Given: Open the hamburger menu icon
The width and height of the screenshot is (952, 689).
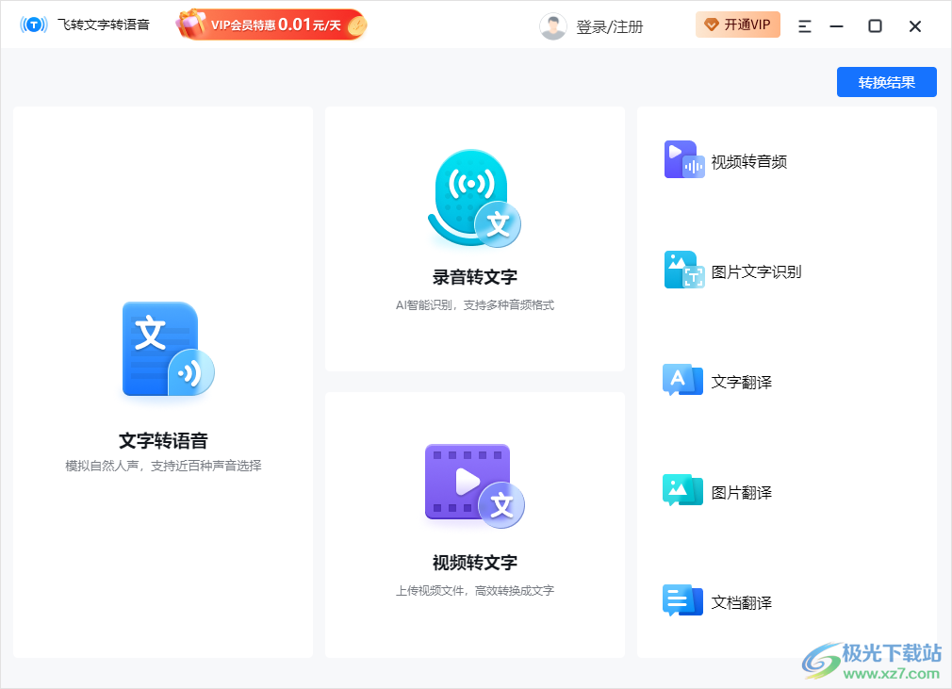Looking at the screenshot, I should click(804, 26).
